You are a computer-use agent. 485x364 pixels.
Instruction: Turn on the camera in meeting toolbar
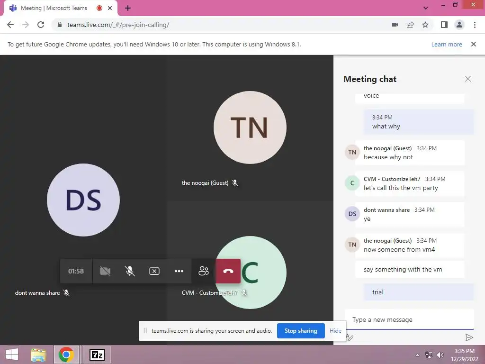(x=105, y=271)
